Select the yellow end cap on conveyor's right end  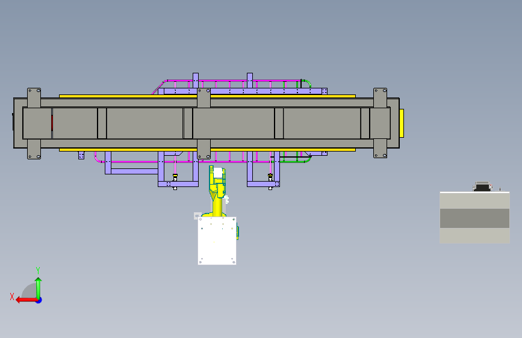point(402,123)
